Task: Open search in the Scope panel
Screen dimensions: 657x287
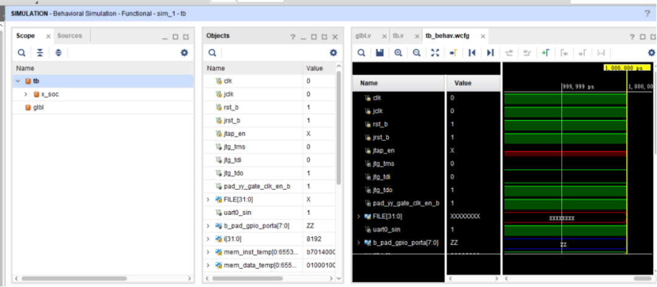Action: pyautogui.click(x=21, y=52)
